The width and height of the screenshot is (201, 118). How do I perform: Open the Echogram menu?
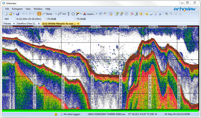click(x=17, y=9)
